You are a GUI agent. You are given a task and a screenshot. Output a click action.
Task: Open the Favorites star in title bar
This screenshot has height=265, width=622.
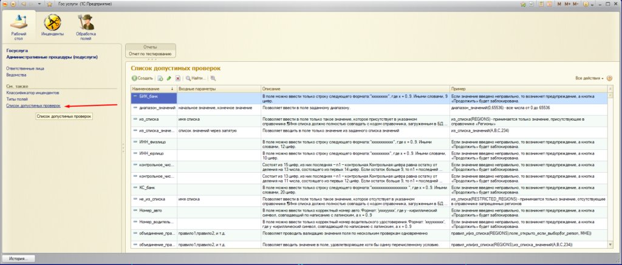tap(50, 4)
